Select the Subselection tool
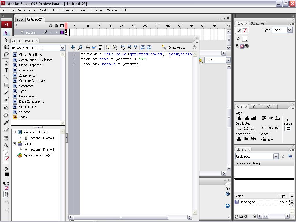This screenshot has width=296, height=222. (6, 40)
